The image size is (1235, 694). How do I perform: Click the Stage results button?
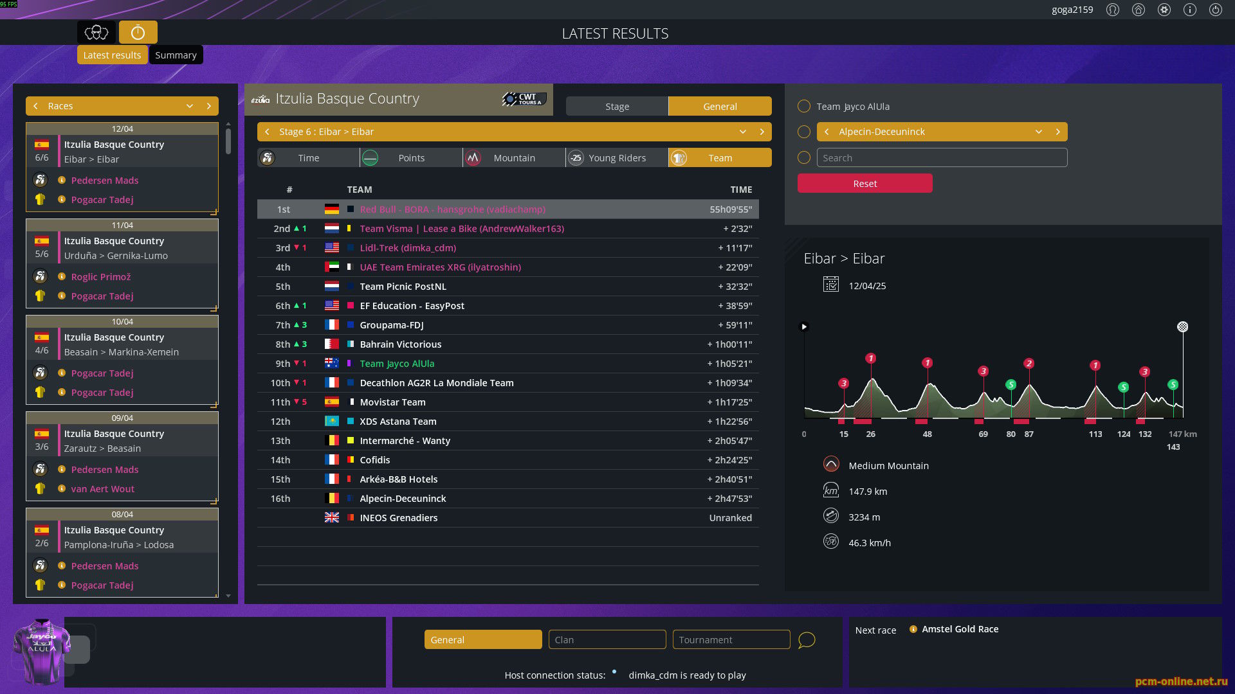pos(616,107)
